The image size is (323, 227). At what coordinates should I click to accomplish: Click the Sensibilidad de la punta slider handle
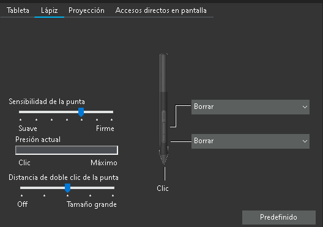pos(81,112)
